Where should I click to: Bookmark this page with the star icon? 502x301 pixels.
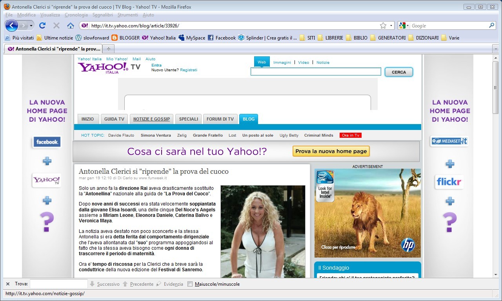[383, 25]
